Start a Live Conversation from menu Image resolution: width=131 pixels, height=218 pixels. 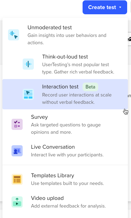tap(65, 151)
